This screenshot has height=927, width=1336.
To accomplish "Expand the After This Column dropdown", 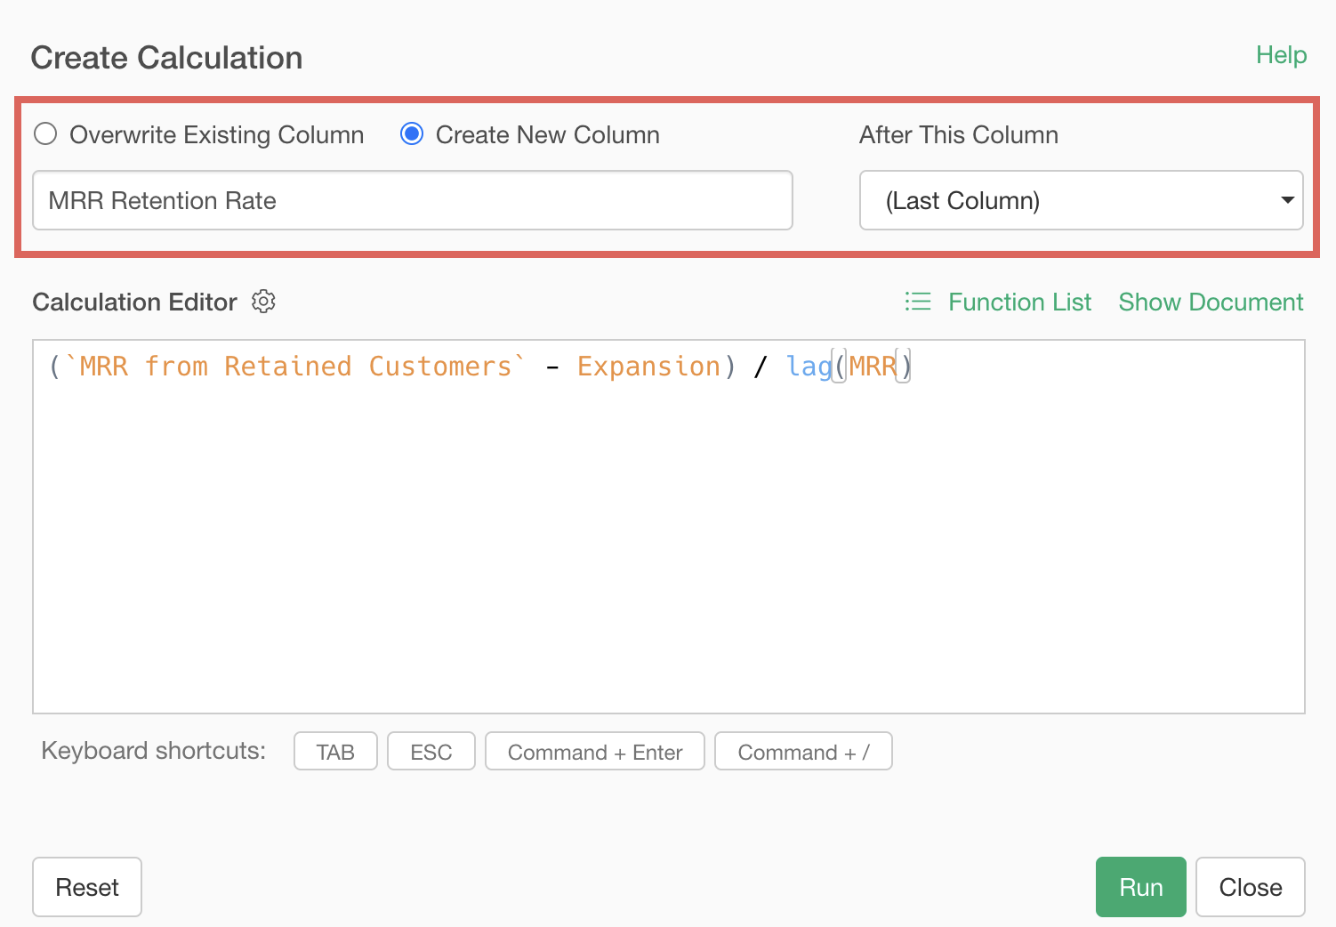I will click(x=1081, y=200).
